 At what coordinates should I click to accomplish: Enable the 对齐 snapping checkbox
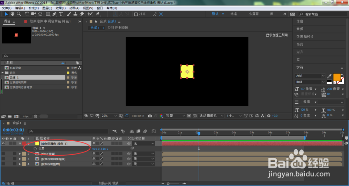(136, 14)
